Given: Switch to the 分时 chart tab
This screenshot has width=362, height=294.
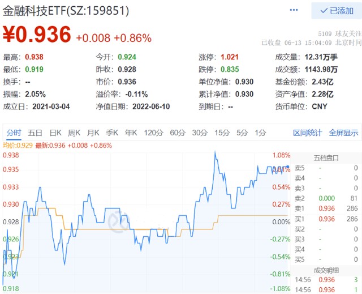Looking at the screenshot, I should click(x=14, y=133).
